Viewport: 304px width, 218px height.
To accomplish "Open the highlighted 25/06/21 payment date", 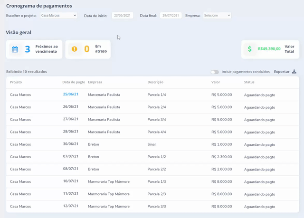I will [70, 94].
